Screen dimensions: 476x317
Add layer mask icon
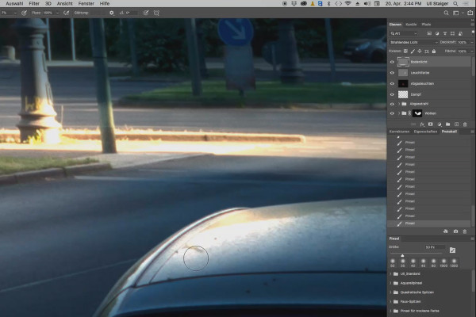coord(431,124)
